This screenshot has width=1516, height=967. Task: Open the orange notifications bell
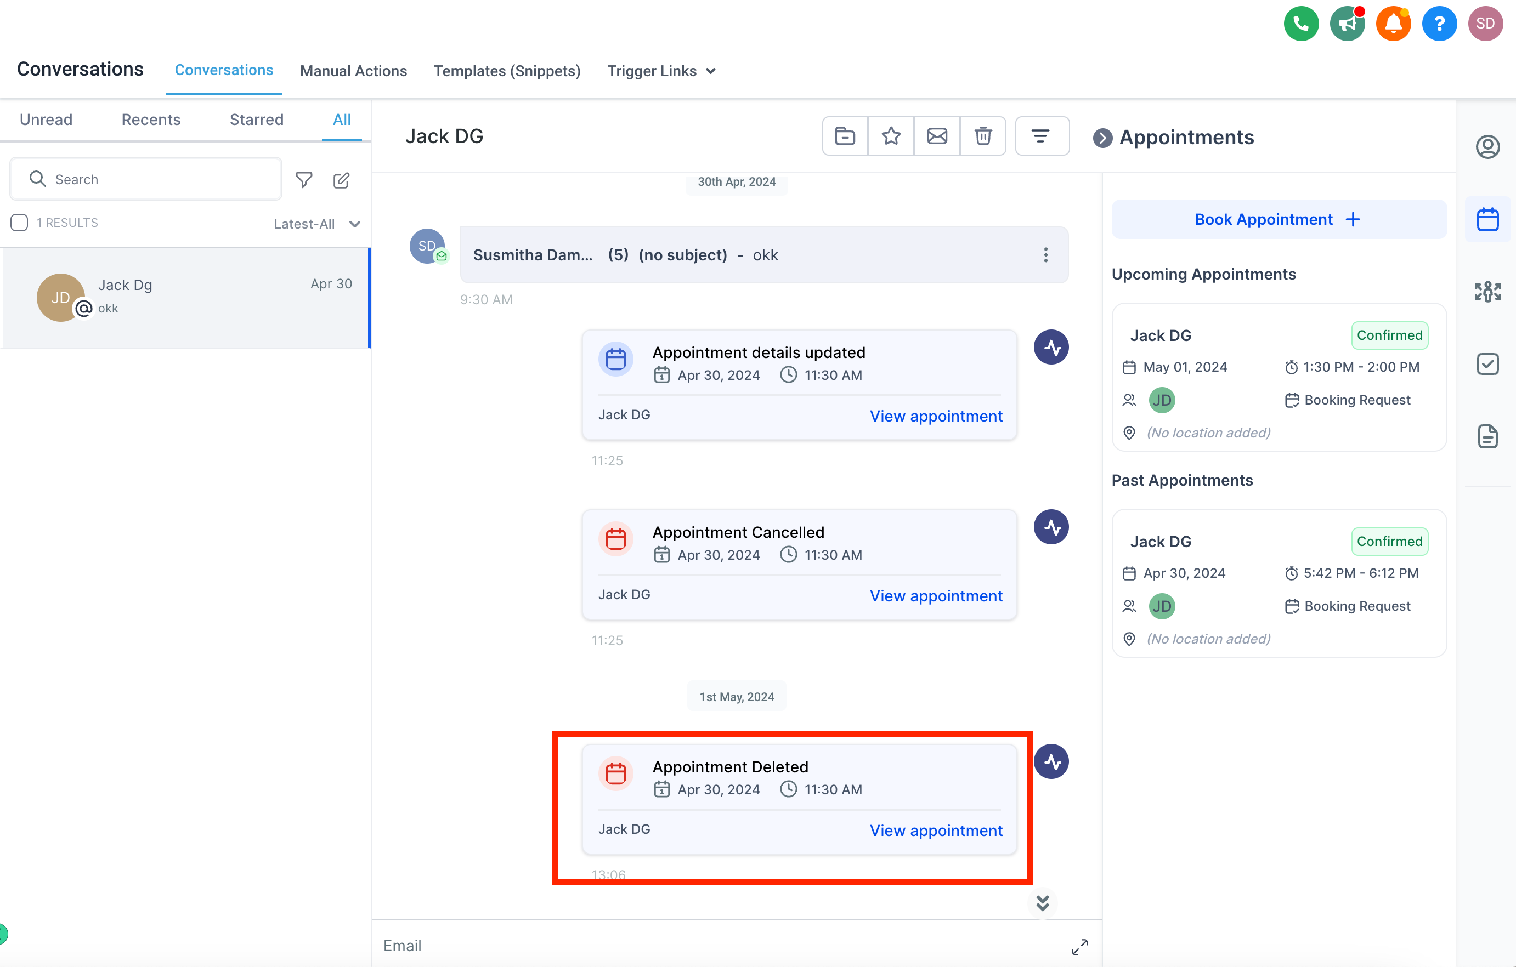coord(1393,24)
